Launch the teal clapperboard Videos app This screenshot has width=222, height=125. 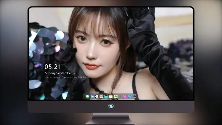point(106,97)
